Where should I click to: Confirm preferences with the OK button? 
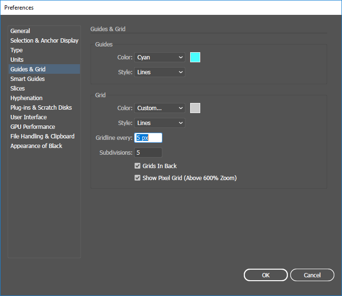pos(266,275)
